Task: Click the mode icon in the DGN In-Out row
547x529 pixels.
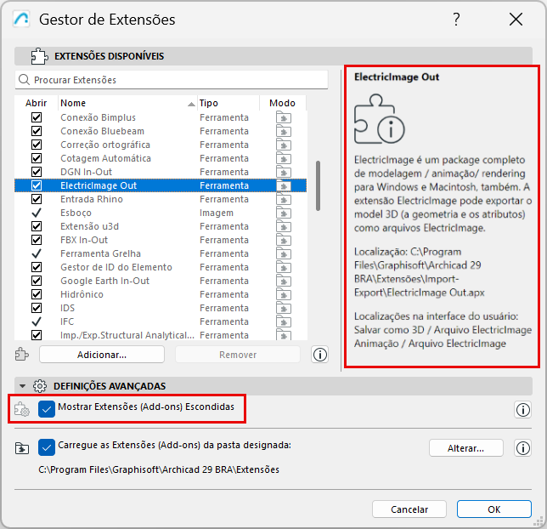Action: [284, 173]
